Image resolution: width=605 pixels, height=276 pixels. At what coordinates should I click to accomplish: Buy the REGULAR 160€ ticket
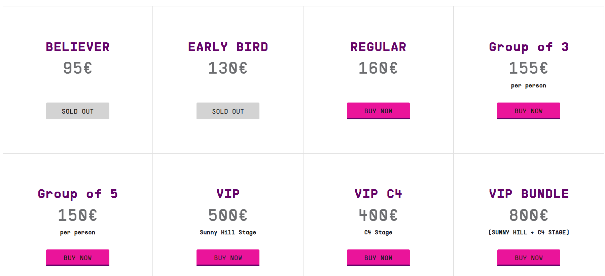click(378, 111)
